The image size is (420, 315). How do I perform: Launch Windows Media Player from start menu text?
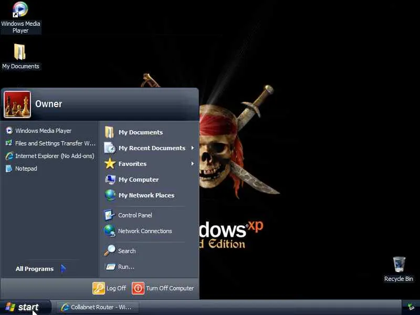(x=44, y=131)
